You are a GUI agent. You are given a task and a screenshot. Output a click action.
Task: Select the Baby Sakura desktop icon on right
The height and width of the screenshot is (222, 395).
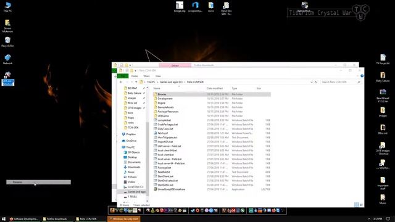tap(383, 76)
